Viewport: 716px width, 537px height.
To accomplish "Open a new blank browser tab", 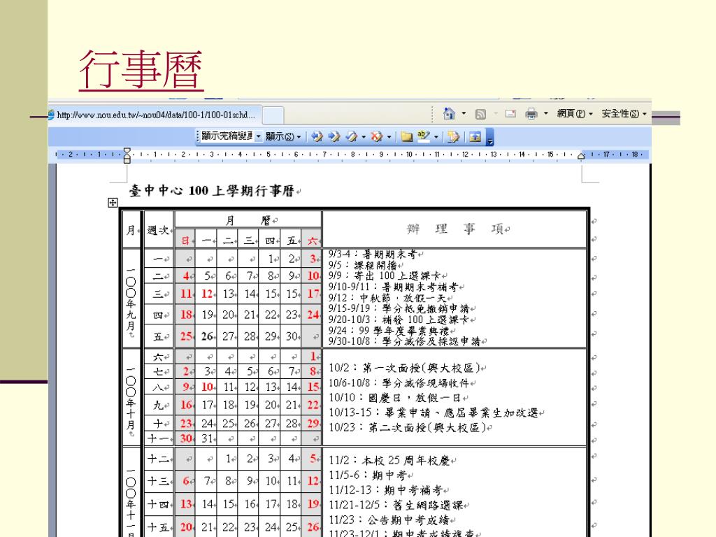I will (x=273, y=115).
